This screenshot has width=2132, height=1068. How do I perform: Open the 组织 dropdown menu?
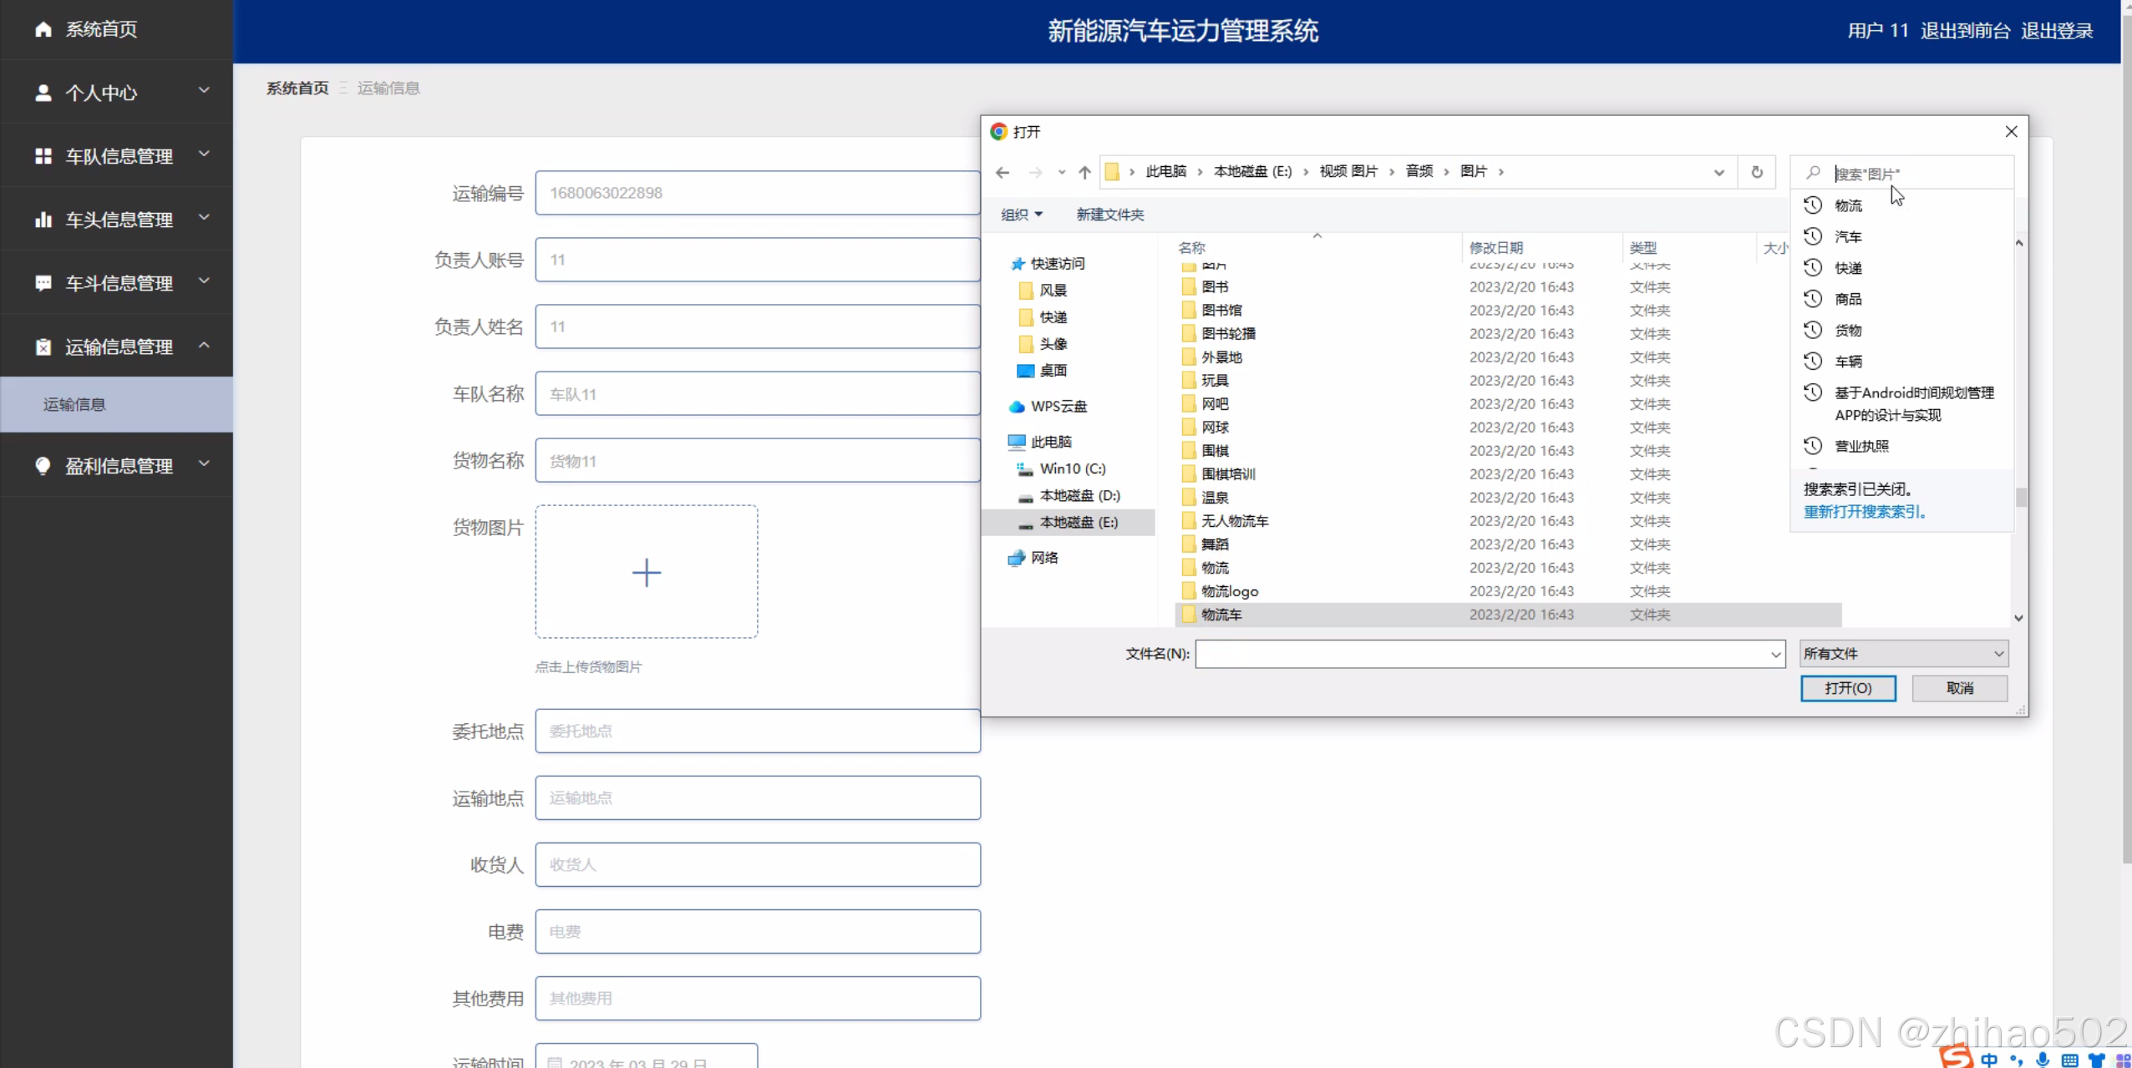pos(1021,215)
